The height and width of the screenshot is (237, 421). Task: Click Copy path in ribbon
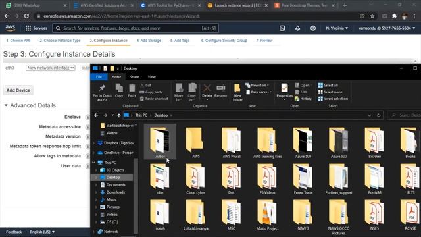pos(151,92)
